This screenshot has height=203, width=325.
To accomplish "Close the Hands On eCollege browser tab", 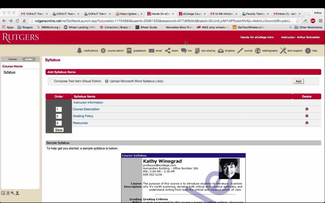I will (173, 14).
